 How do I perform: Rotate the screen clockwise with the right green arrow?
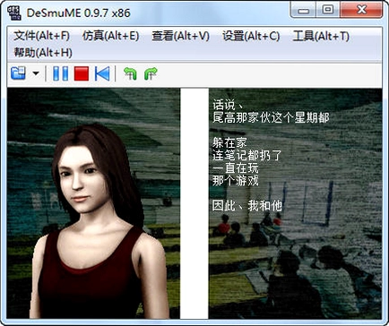pos(151,73)
